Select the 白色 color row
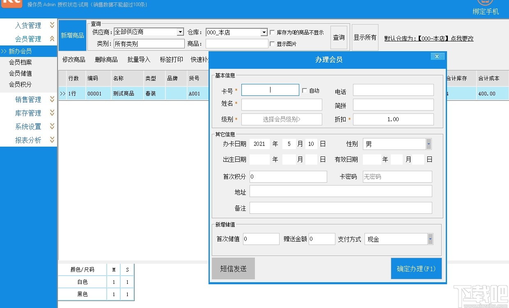The width and height of the screenshot is (509, 308). tap(82, 282)
